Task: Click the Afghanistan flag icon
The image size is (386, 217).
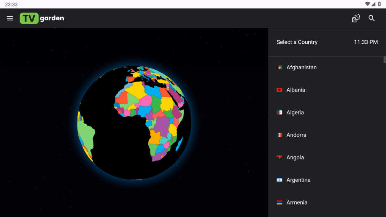Action: pyautogui.click(x=279, y=67)
